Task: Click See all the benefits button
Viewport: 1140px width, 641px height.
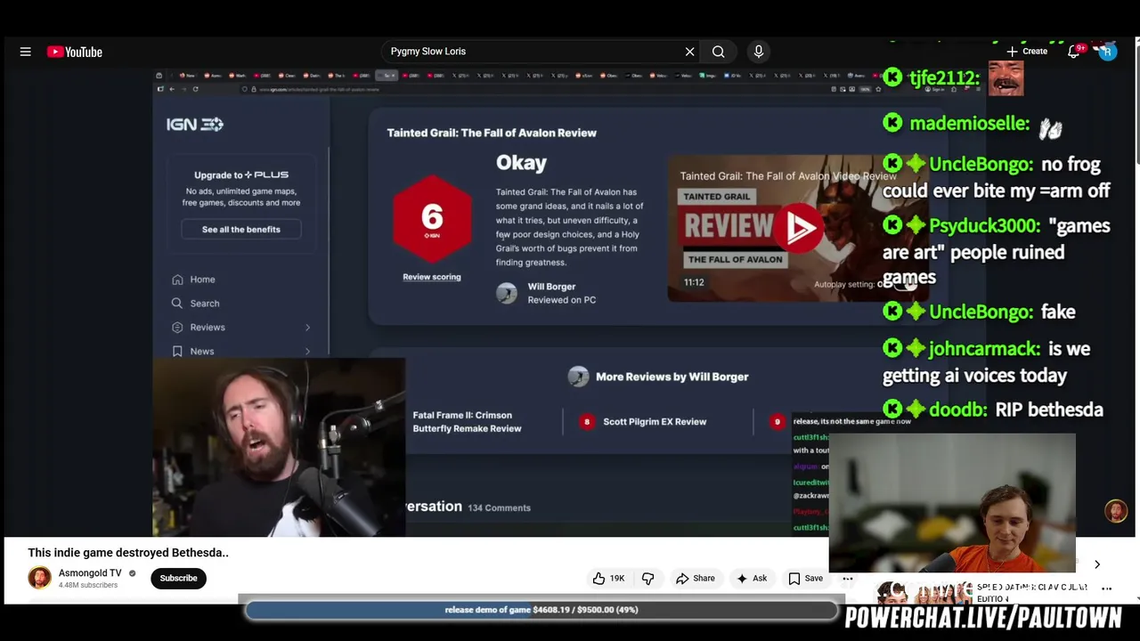Action: click(240, 230)
